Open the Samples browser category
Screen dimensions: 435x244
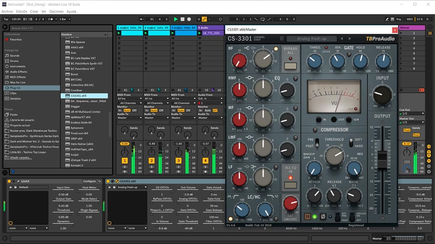pyautogui.click(x=15, y=98)
